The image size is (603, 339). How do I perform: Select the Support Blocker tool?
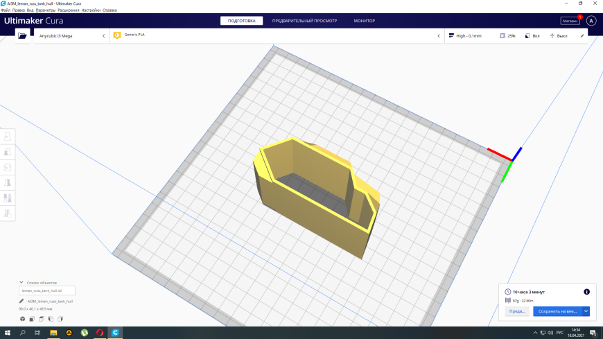(8, 214)
